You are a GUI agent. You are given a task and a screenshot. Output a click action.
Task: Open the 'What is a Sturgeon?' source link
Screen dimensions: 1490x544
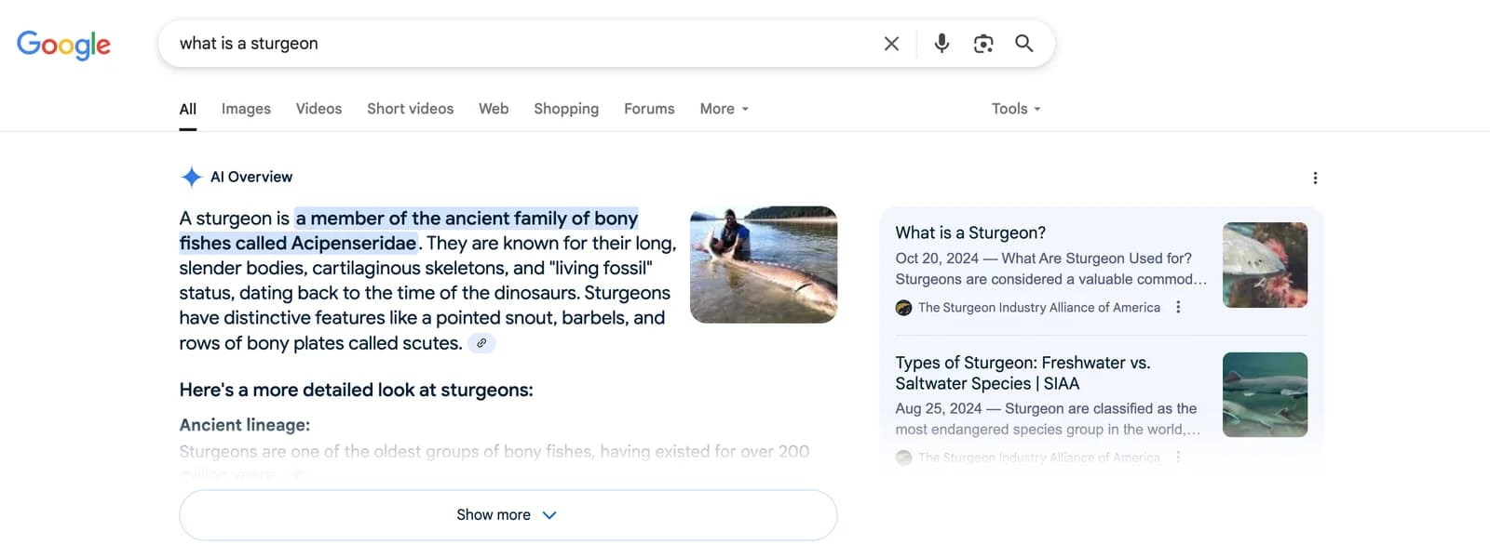point(970,232)
